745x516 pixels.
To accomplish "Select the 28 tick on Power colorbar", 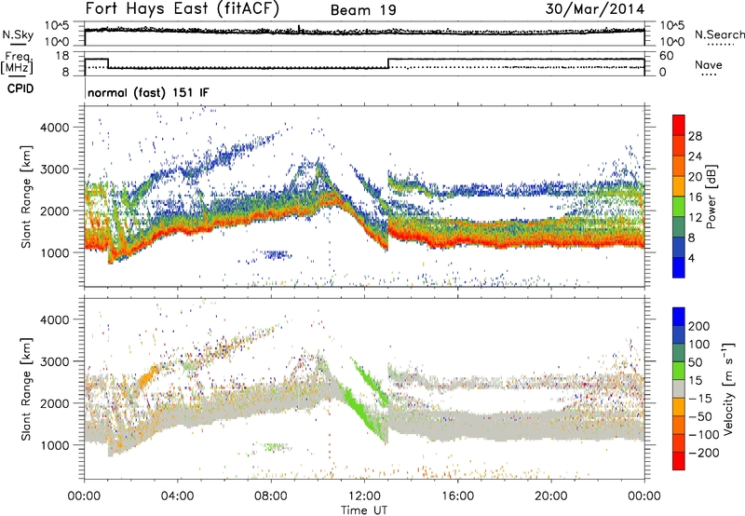I will point(695,136).
